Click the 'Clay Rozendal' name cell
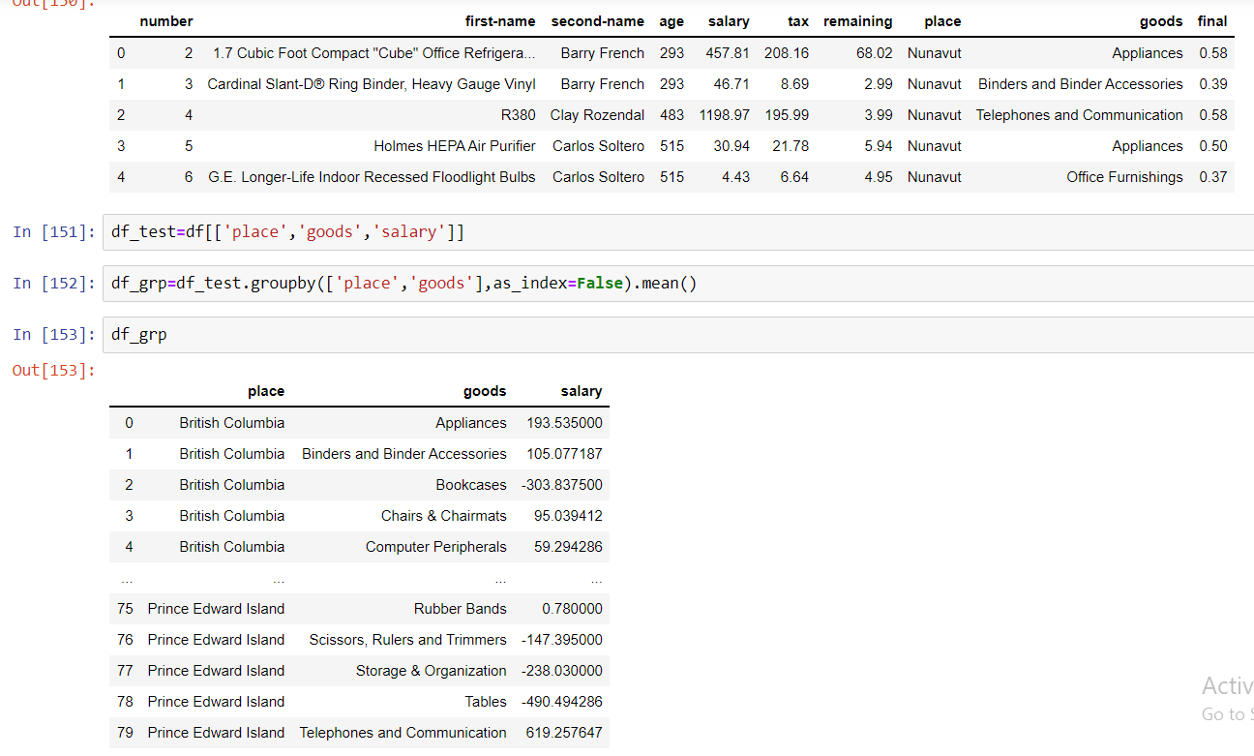The height and width of the screenshot is (756, 1254). coord(597,115)
